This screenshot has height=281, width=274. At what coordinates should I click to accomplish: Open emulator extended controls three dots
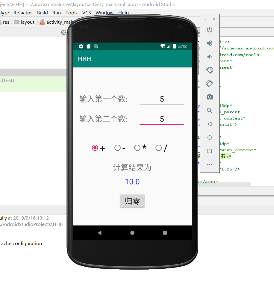click(x=210, y=164)
